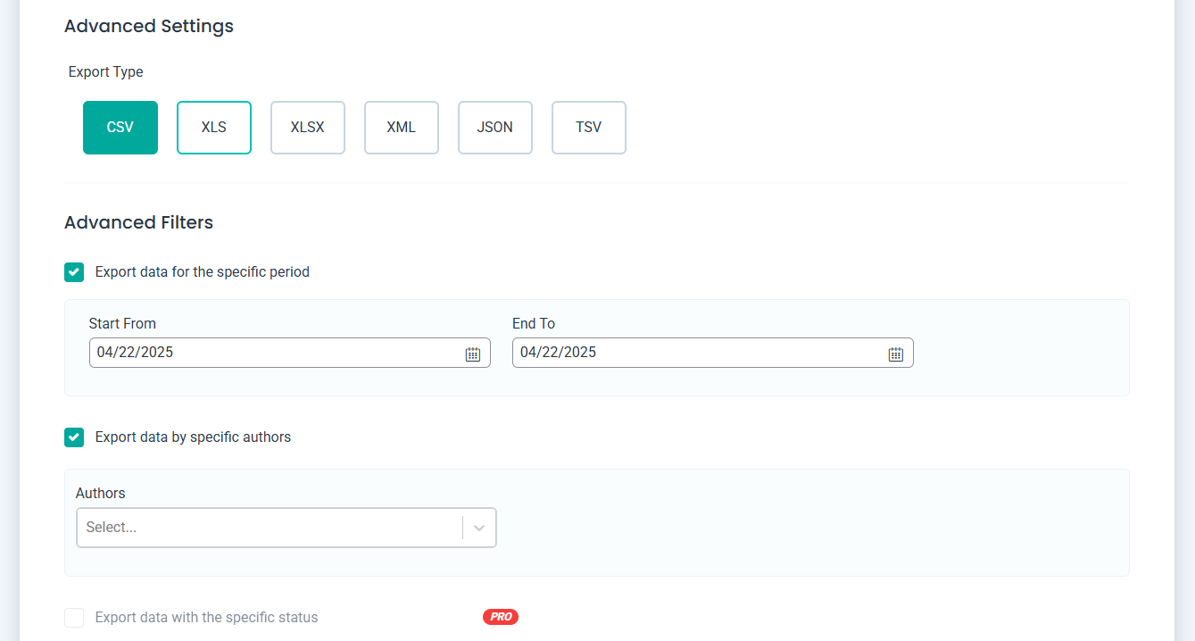
Task: Select the CSV export type
Action: click(x=120, y=128)
